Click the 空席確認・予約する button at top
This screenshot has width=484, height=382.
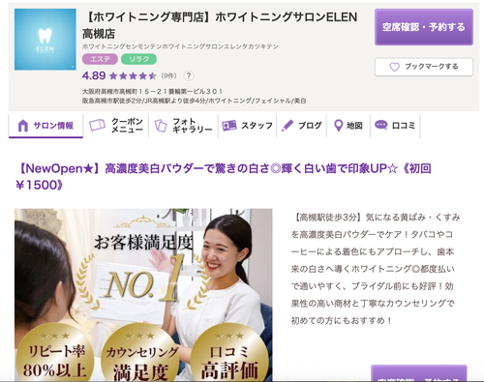424,27
